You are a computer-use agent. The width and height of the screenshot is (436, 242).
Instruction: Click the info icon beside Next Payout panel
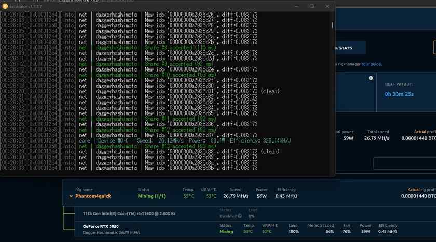(371, 78)
